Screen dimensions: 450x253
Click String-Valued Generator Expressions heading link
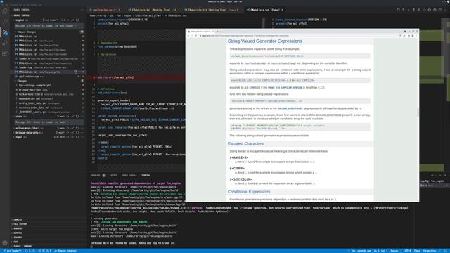[x=264, y=41]
